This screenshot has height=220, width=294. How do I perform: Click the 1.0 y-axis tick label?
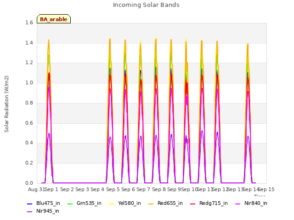coord(29,83)
